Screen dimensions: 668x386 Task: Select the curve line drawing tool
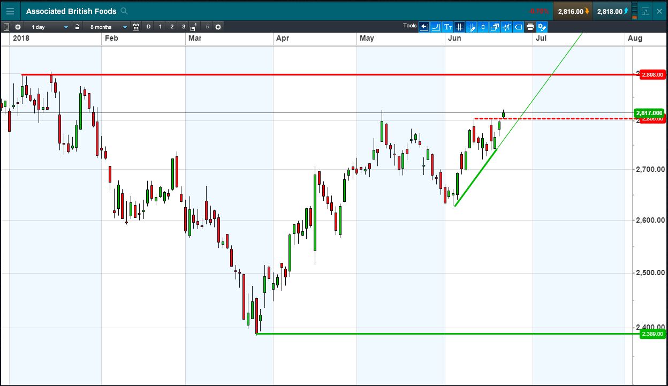[x=436, y=27]
